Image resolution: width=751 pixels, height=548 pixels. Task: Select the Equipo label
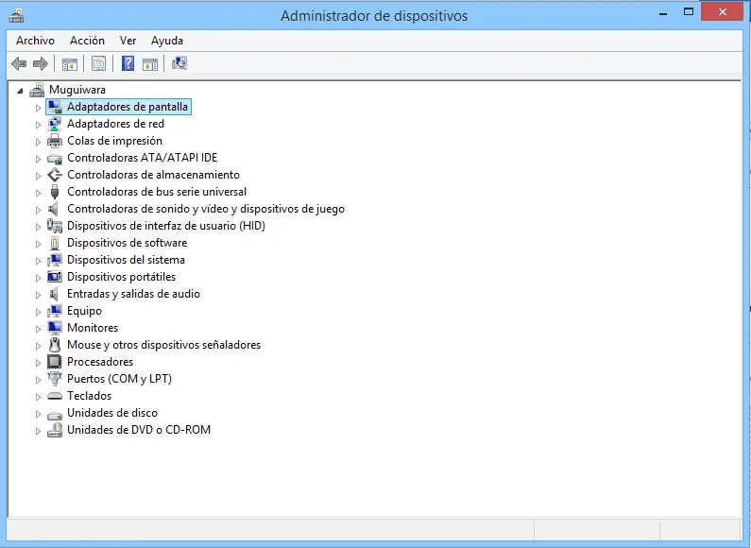84,311
